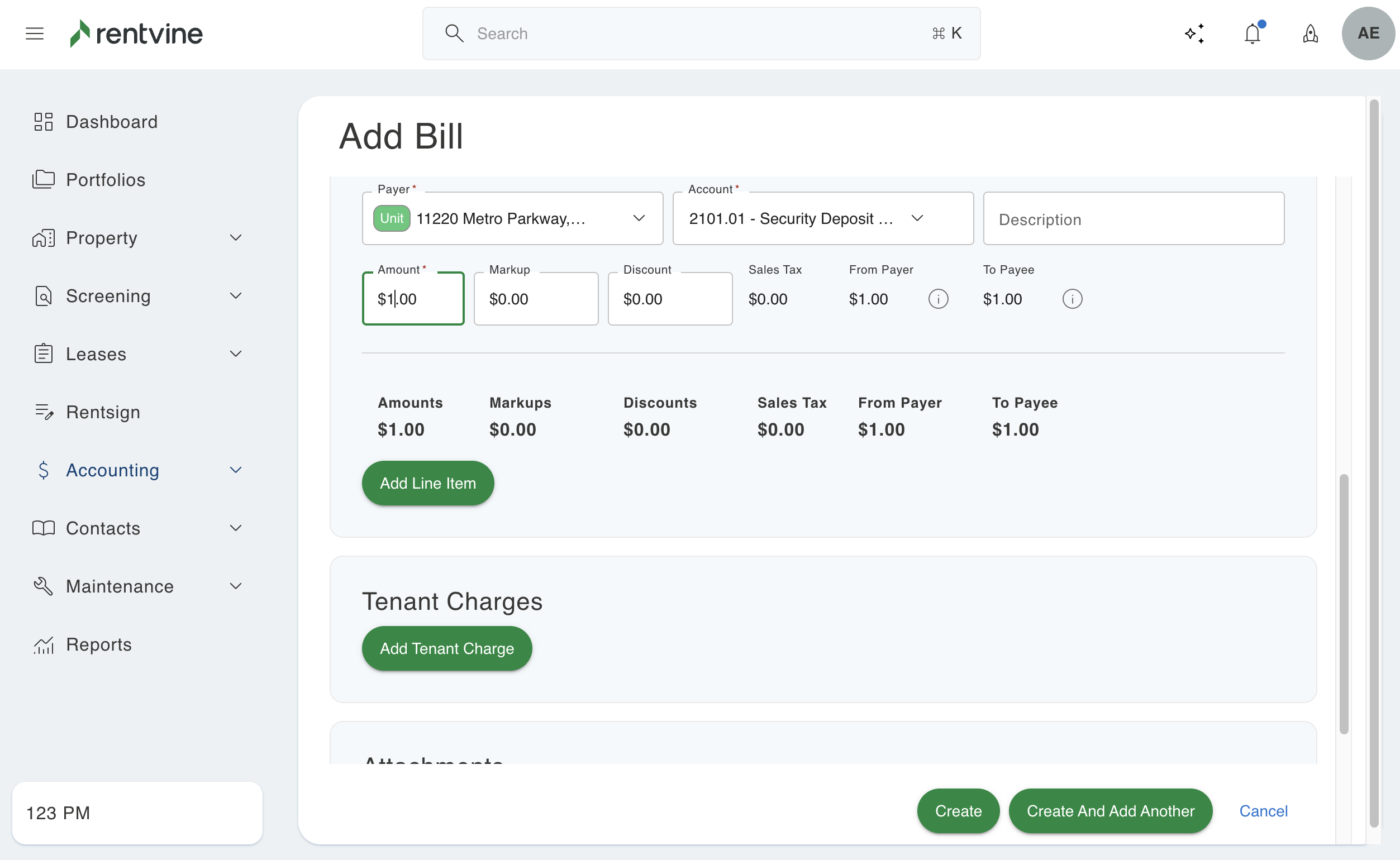The width and height of the screenshot is (1400, 860).
Task: Open the notifications bell
Action: pos(1252,34)
